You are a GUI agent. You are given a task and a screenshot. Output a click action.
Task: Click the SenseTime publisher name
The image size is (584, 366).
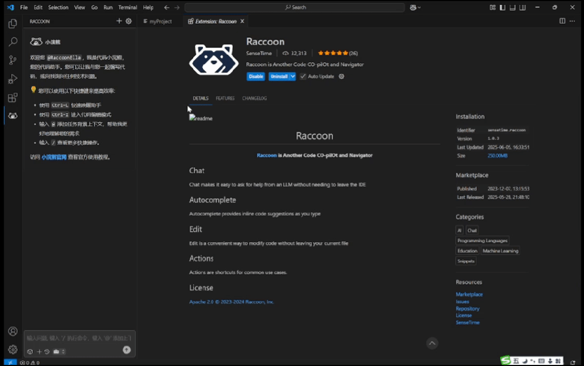click(259, 53)
